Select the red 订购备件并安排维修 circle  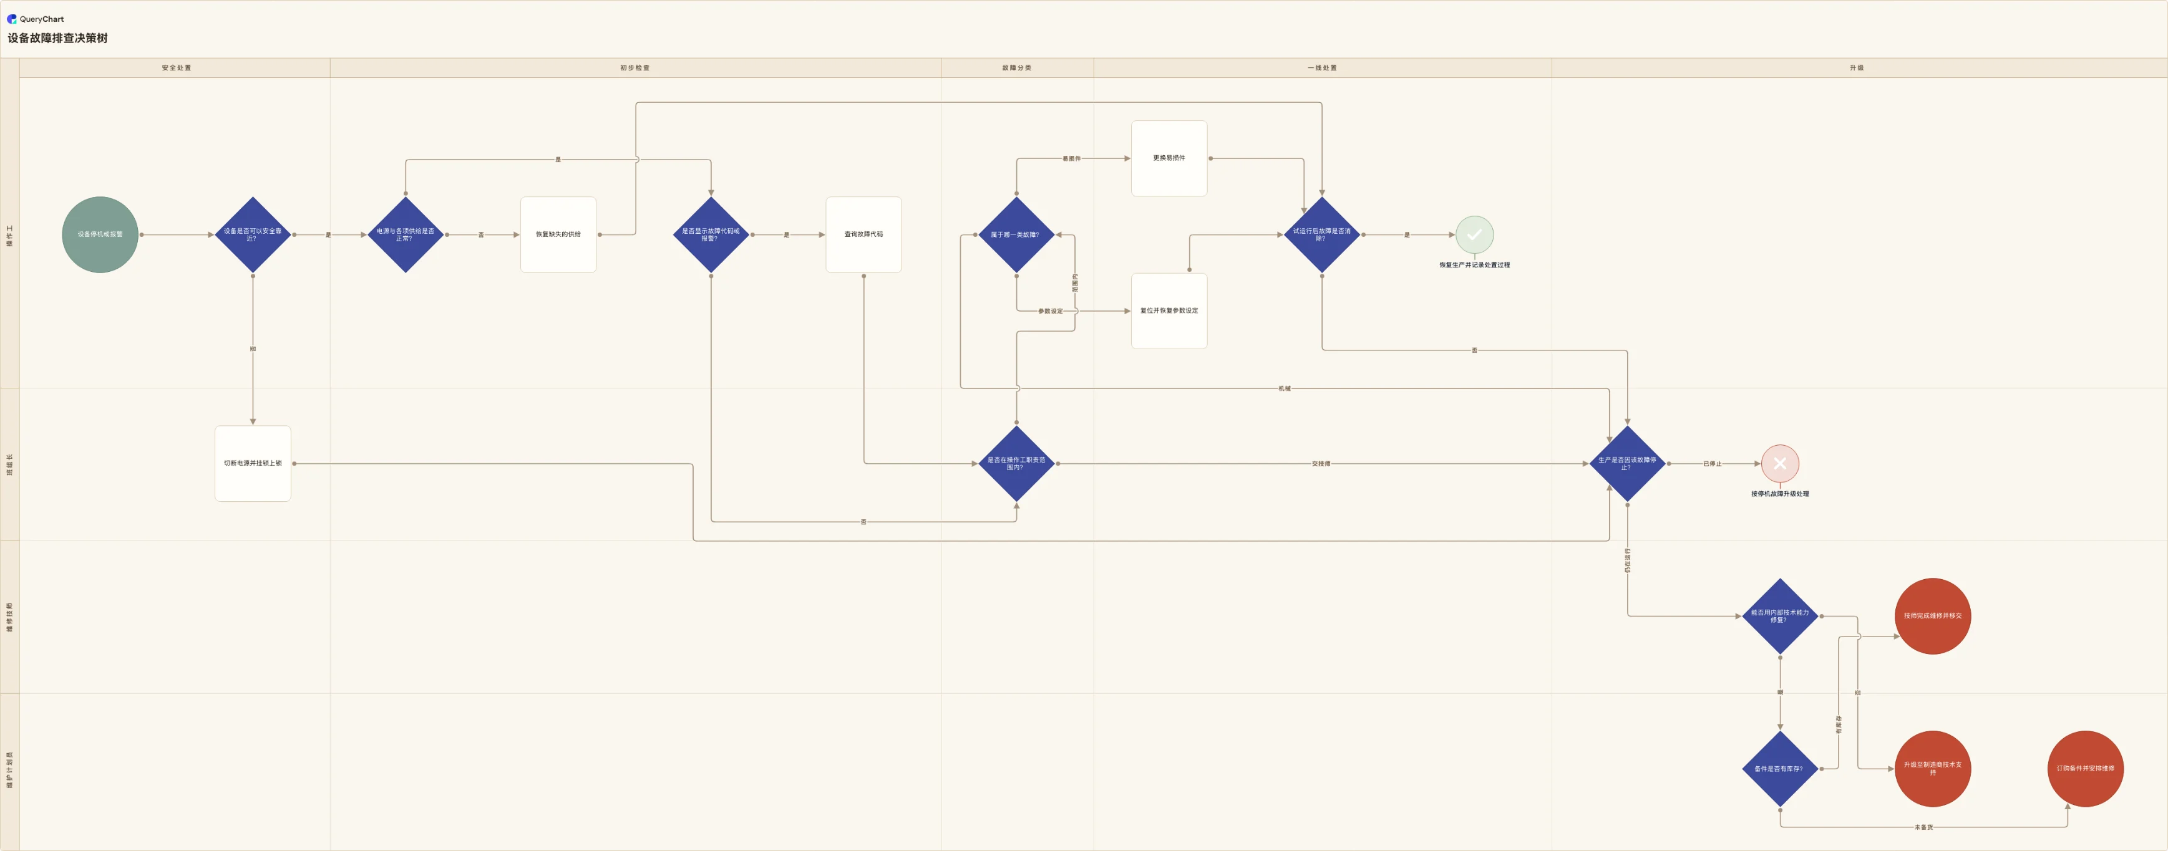pyautogui.click(x=2086, y=769)
